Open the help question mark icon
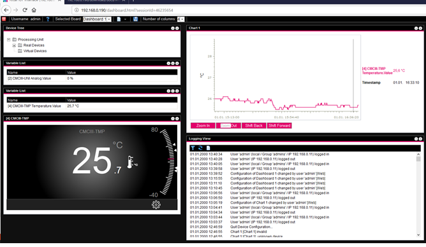Screen dimensions: 426x247 [x=48, y=19]
